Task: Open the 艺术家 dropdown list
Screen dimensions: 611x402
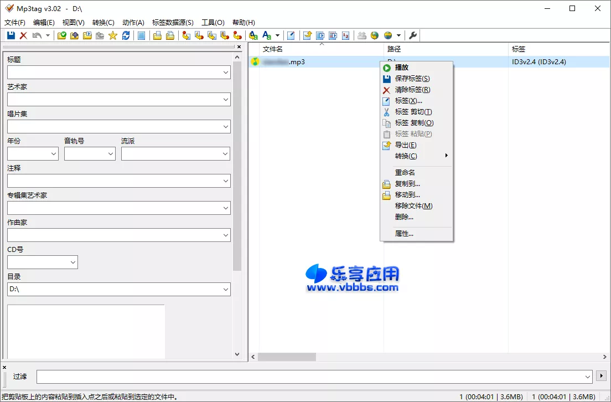Action: click(x=225, y=100)
